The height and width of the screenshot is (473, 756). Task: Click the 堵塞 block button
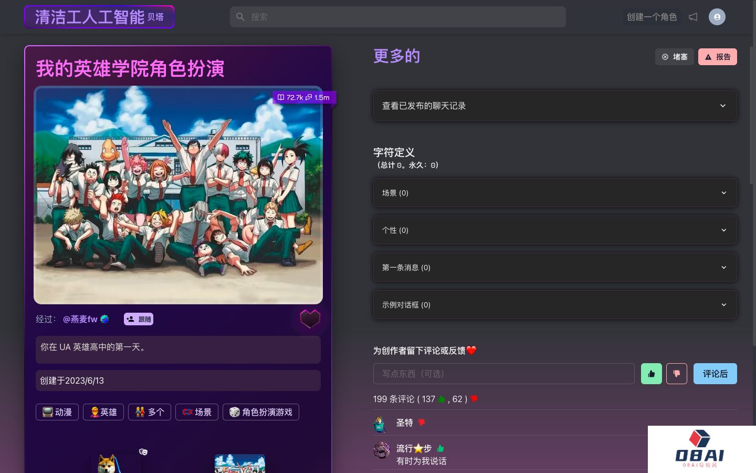[674, 57]
